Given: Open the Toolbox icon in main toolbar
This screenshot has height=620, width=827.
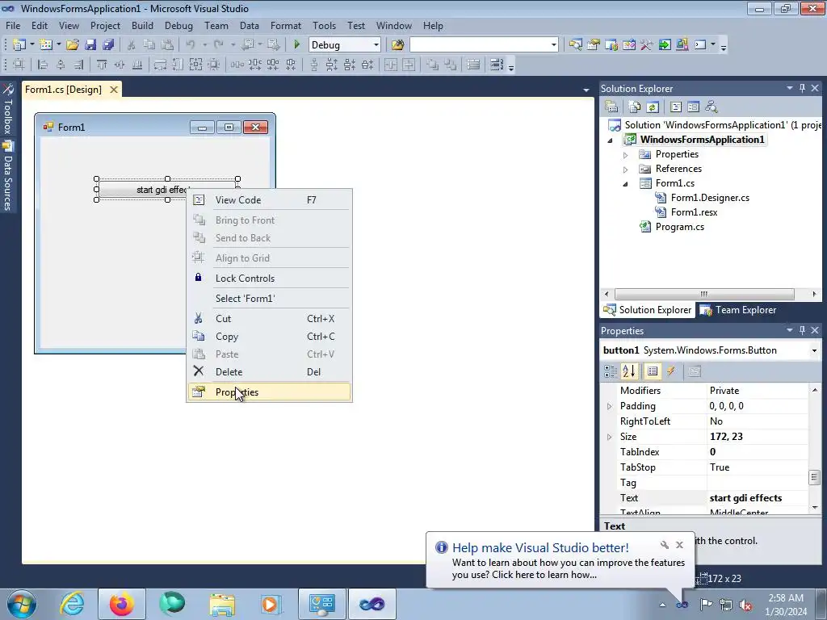Looking at the screenshot, I should pos(647,45).
